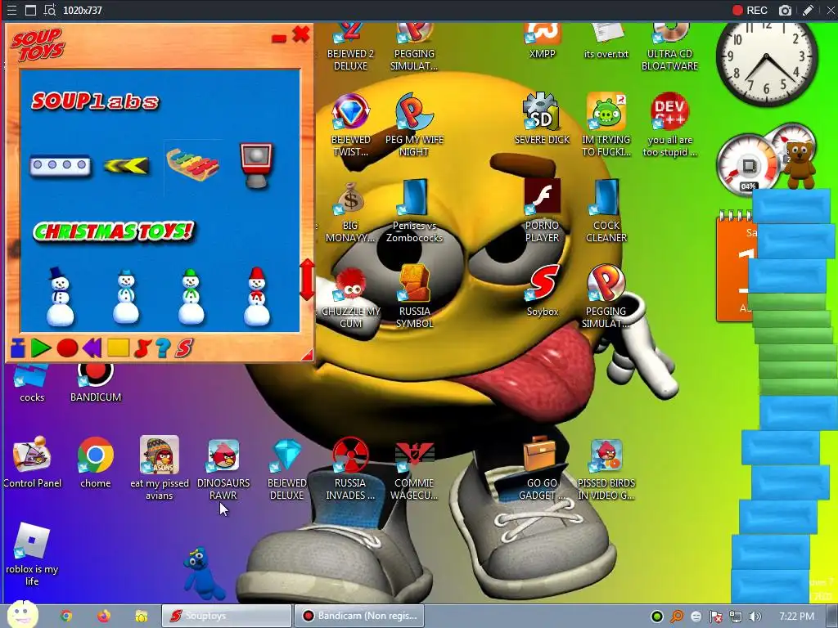Switch to the Souptoys taskbar button
The height and width of the screenshot is (628, 838).
coord(227,616)
